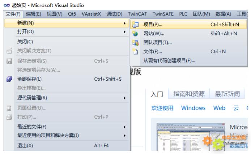Click the Visual Studio infinity logo icon

7,5
